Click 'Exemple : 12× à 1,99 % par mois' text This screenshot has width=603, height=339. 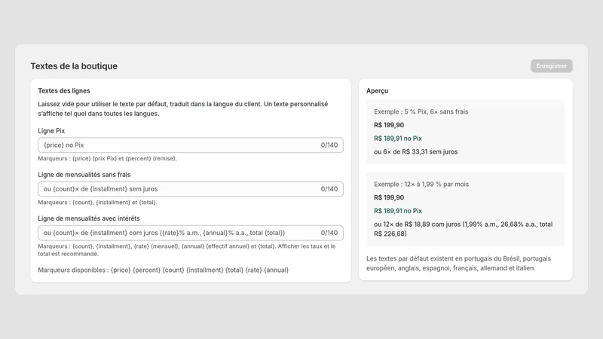[421, 185]
